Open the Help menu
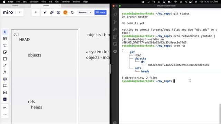The image size is (221, 124). pyautogui.click(x=85, y=2)
